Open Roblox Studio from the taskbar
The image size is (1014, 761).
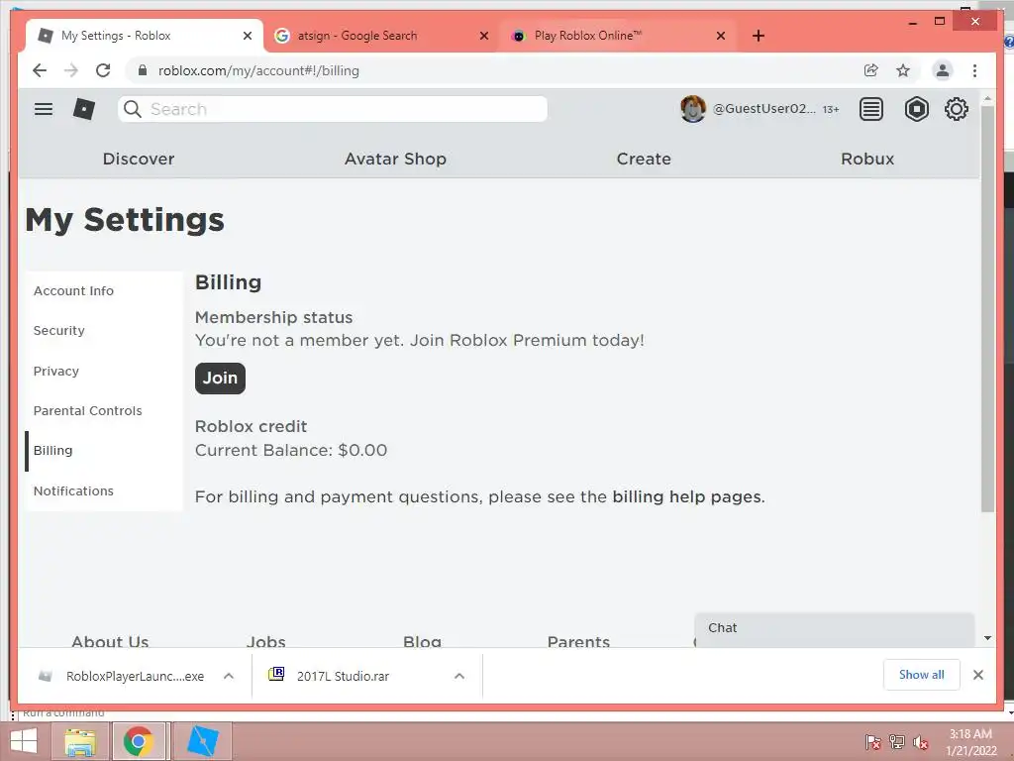tap(202, 741)
